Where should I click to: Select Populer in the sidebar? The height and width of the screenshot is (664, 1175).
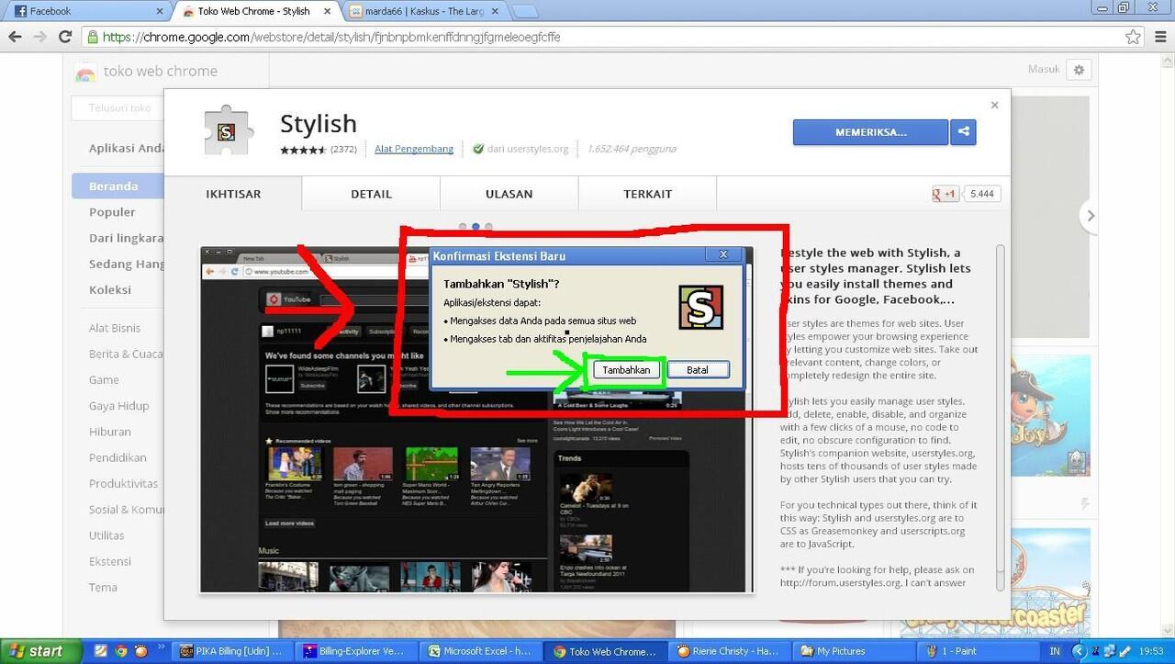tap(112, 211)
